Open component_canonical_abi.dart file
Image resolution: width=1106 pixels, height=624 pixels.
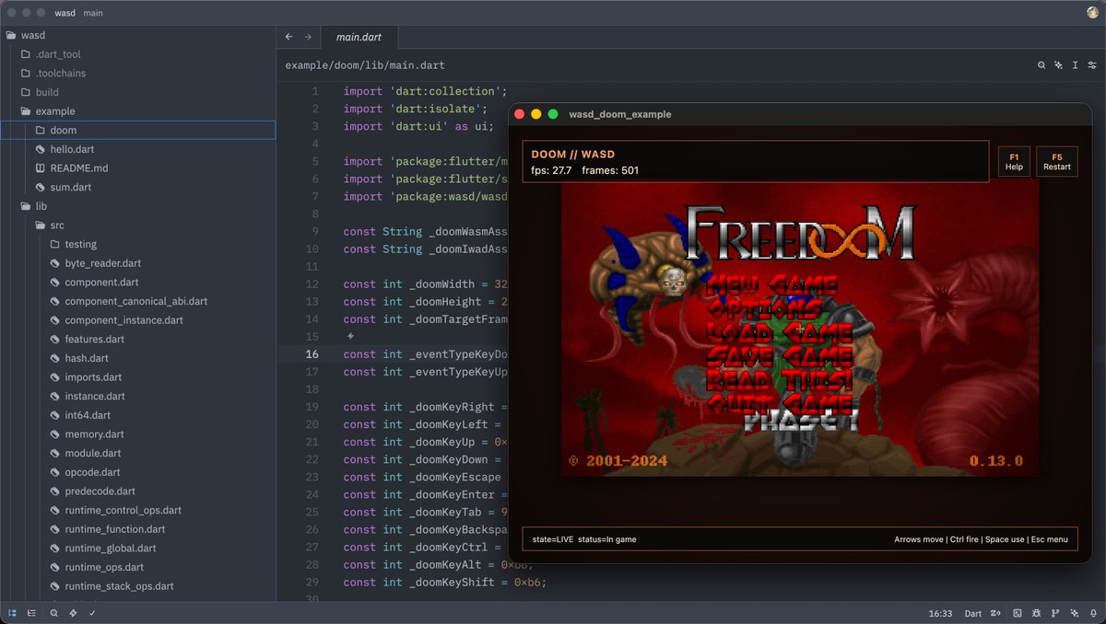[138, 301]
